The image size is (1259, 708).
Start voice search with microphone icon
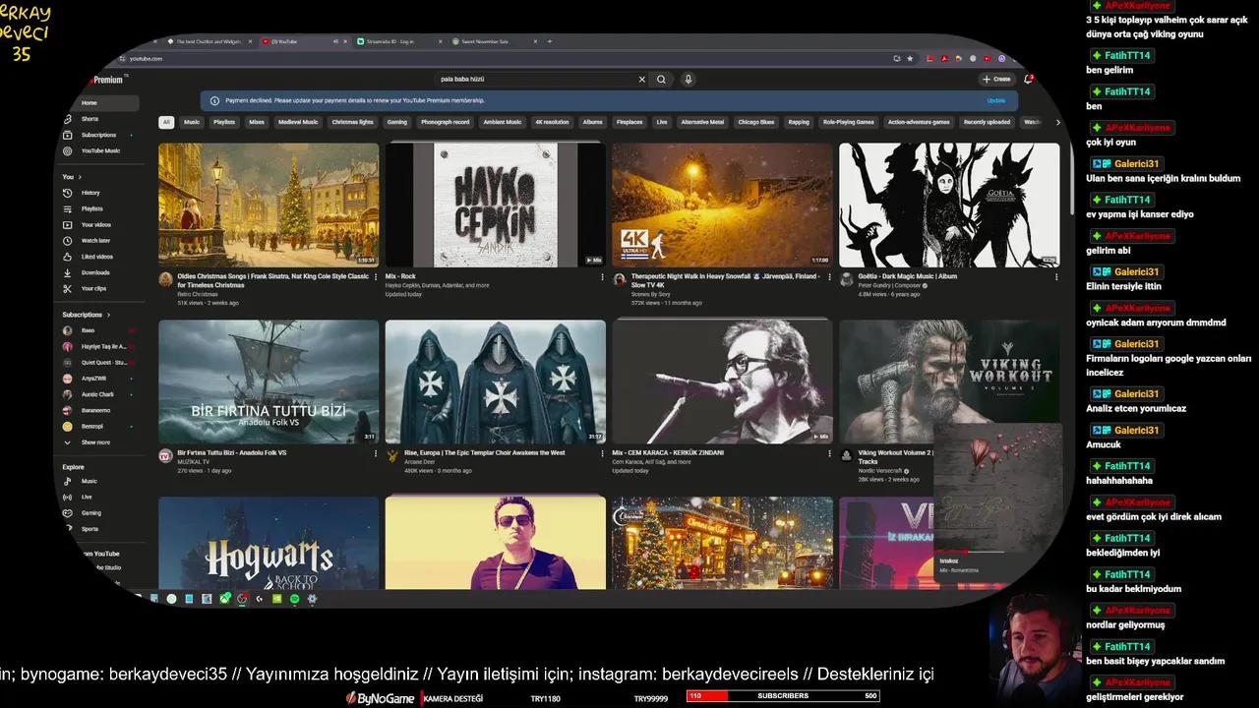[x=689, y=80]
